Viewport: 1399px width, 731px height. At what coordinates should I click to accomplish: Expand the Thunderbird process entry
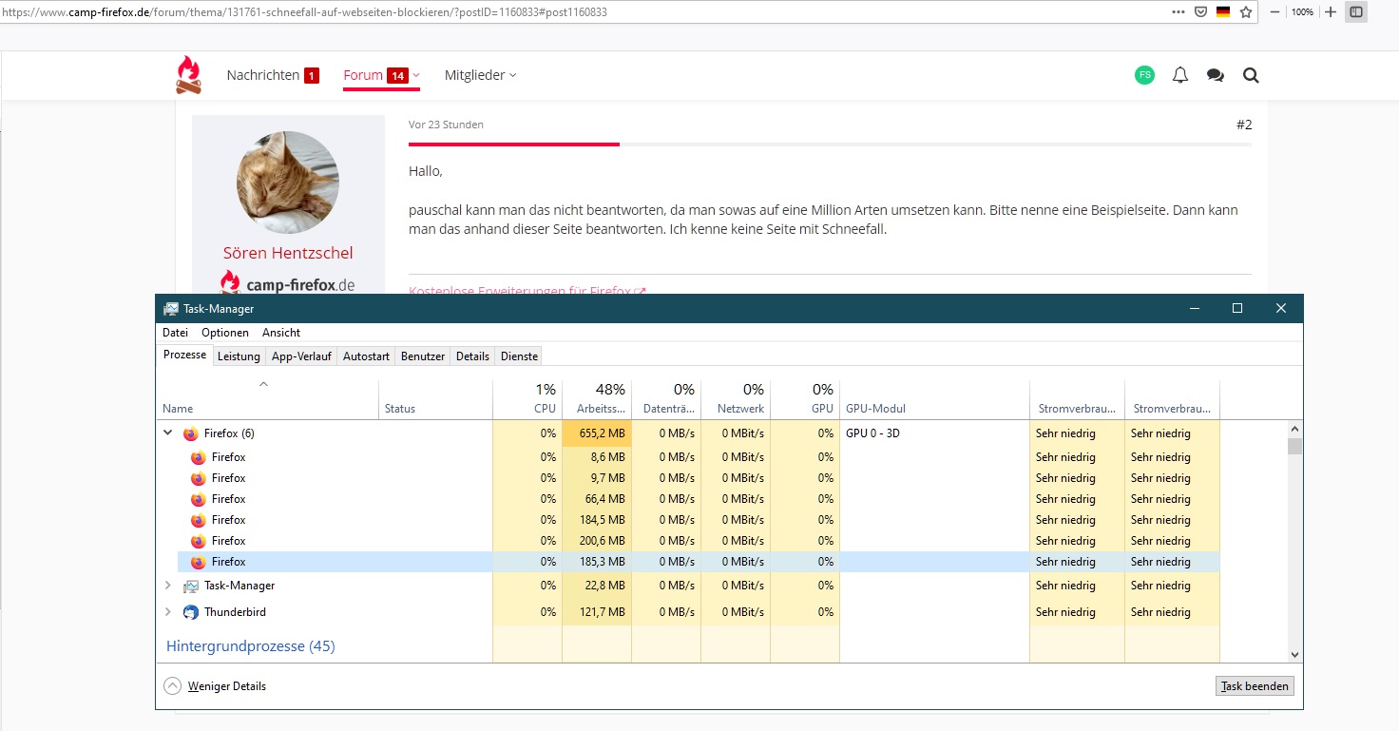click(168, 612)
